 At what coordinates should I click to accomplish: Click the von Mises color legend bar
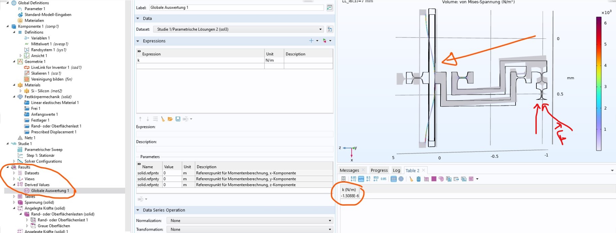coord(598,84)
